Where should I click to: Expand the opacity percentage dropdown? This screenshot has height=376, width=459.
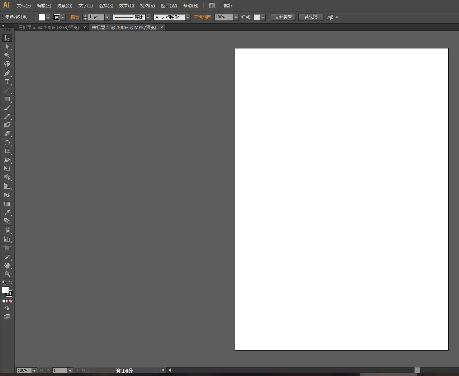[236, 17]
